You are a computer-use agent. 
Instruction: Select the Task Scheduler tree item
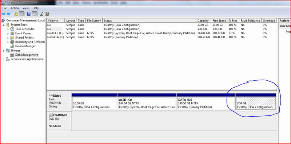25,29
